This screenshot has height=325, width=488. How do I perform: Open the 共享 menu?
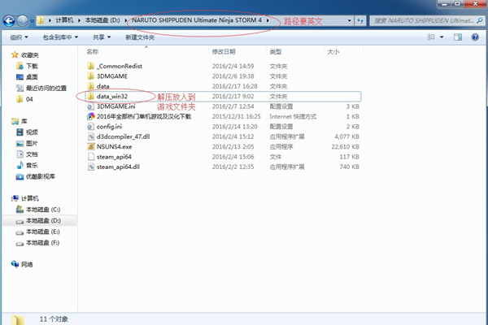click(x=102, y=37)
